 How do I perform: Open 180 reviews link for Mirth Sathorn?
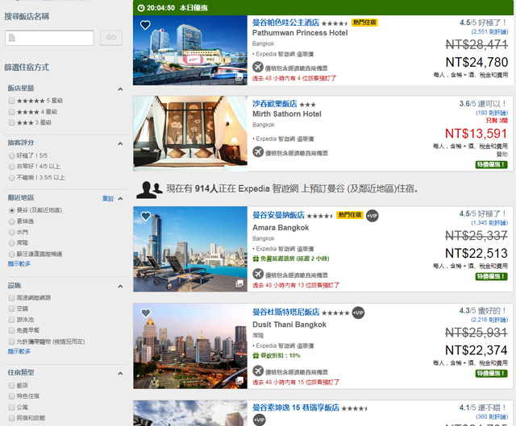492,113
